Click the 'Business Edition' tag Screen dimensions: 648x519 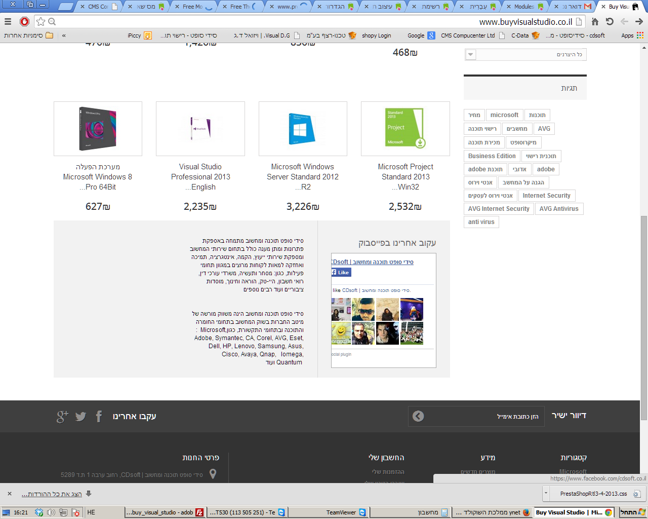[x=492, y=156]
